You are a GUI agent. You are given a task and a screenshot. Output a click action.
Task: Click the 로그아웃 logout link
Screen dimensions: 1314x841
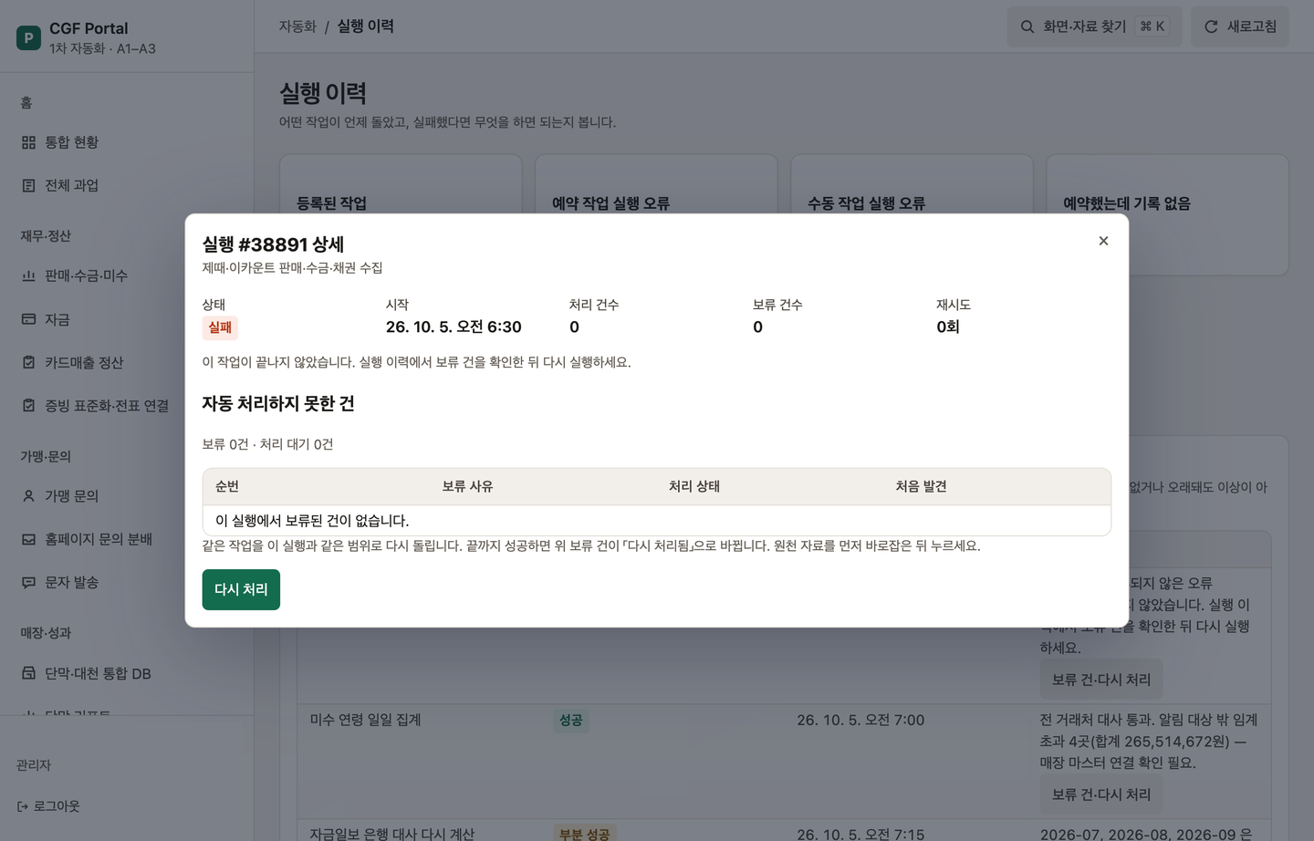(48, 806)
